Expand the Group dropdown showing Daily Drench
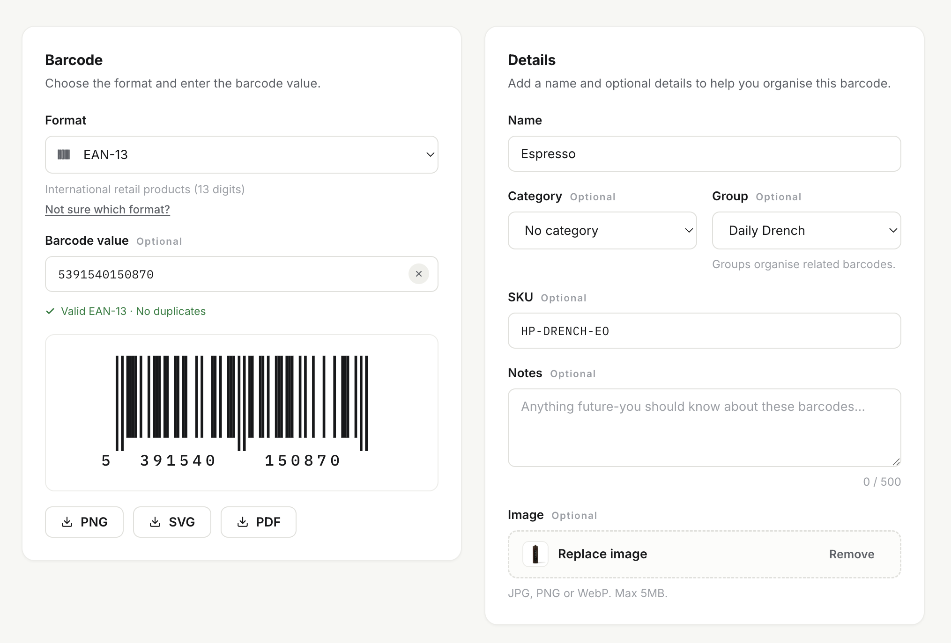 806,230
